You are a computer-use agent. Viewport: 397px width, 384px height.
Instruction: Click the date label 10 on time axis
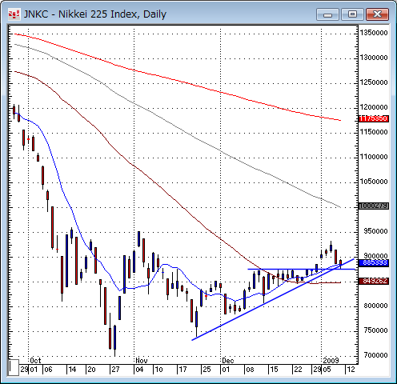158,370
